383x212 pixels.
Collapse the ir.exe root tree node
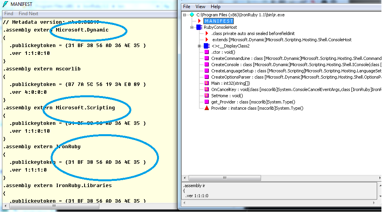tap(184, 15)
